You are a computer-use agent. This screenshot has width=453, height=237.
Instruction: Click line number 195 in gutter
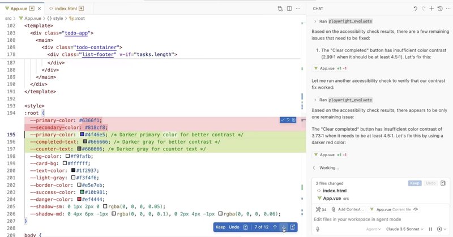[x=11, y=135]
